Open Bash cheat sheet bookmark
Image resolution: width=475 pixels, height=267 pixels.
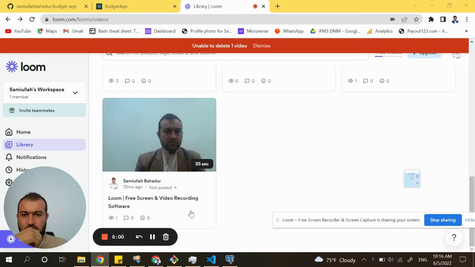pos(114,31)
